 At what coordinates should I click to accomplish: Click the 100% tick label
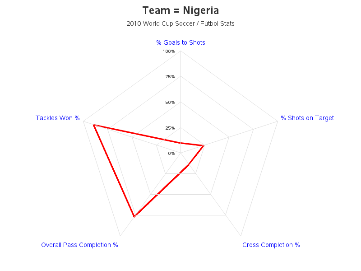pyautogui.click(x=169, y=51)
